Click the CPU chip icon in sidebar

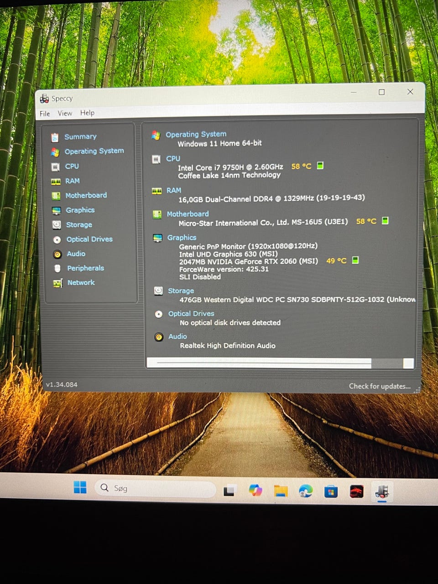pos(56,167)
